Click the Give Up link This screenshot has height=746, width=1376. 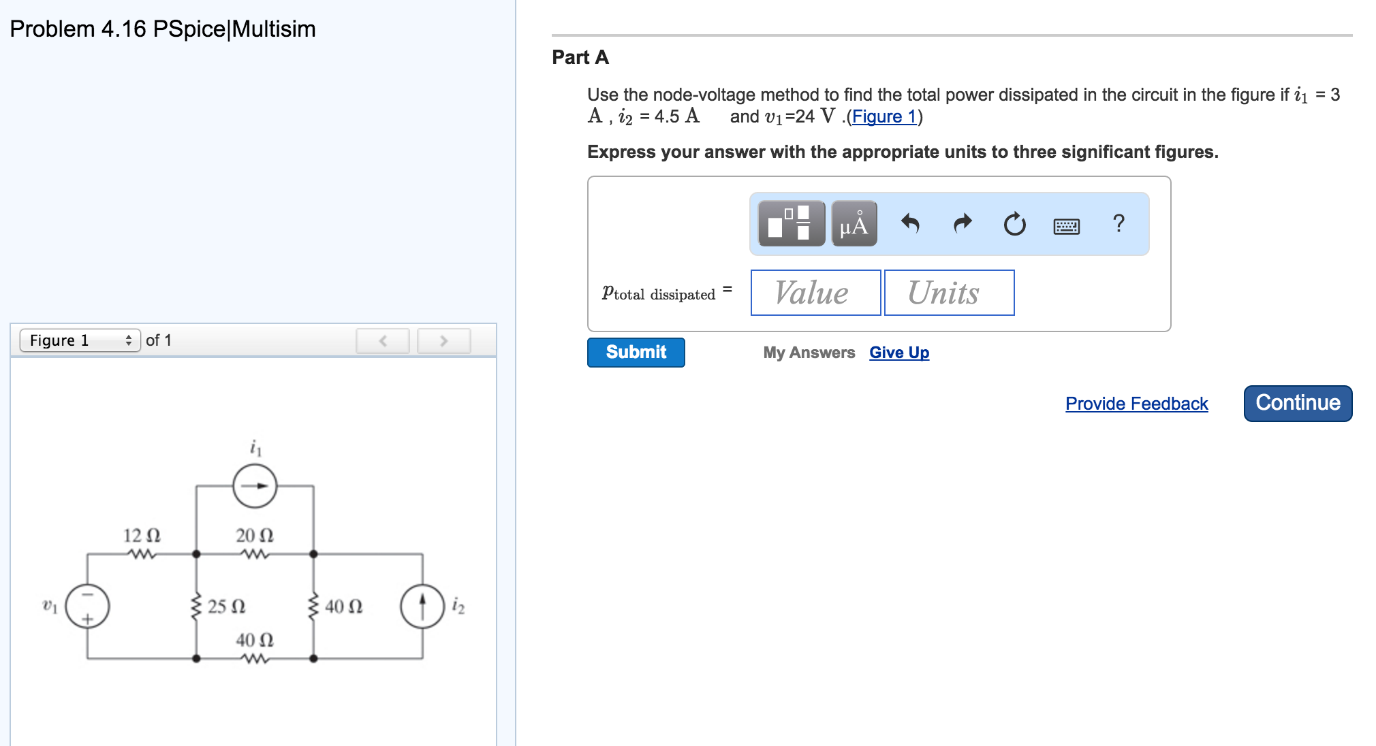click(x=898, y=353)
